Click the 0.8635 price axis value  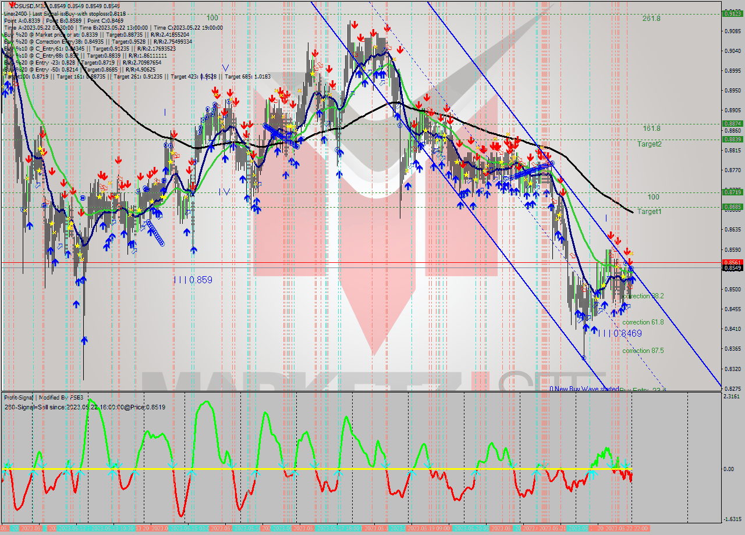pos(732,230)
